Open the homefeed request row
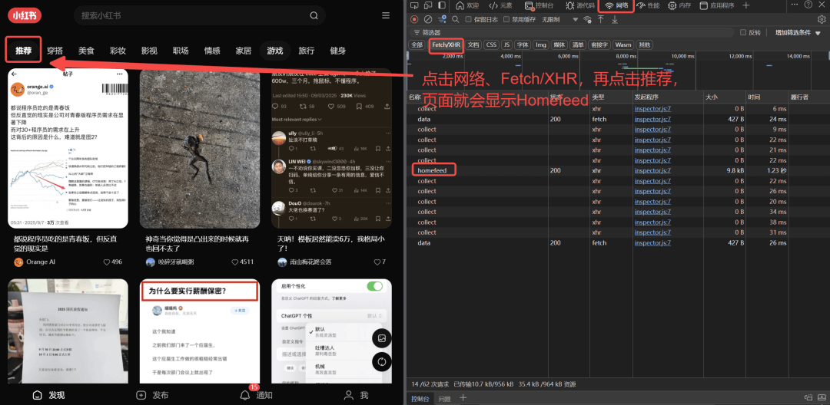 (437, 170)
